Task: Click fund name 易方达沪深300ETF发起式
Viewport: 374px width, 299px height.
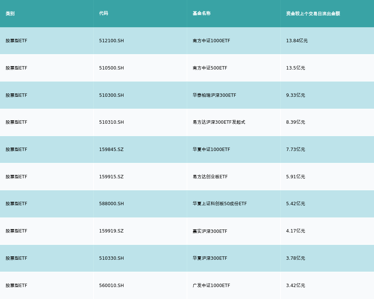Action: (x=219, y=122)
